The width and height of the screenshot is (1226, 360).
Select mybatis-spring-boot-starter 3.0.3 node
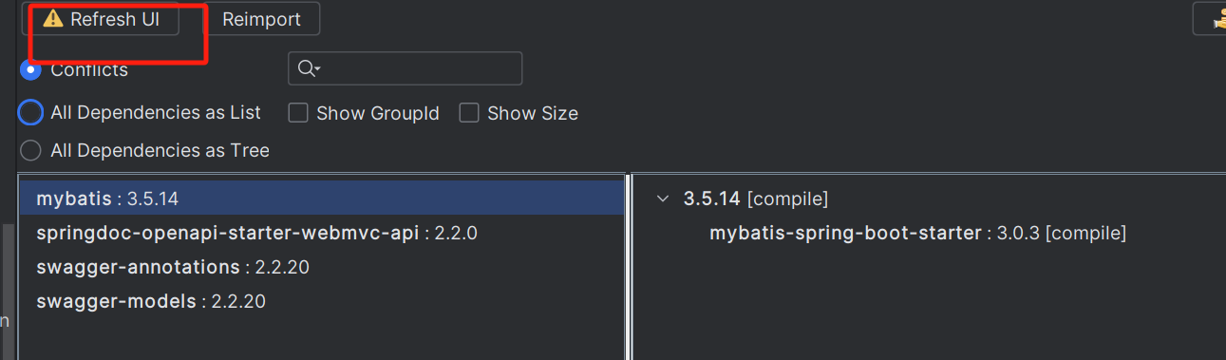(917, 233)
